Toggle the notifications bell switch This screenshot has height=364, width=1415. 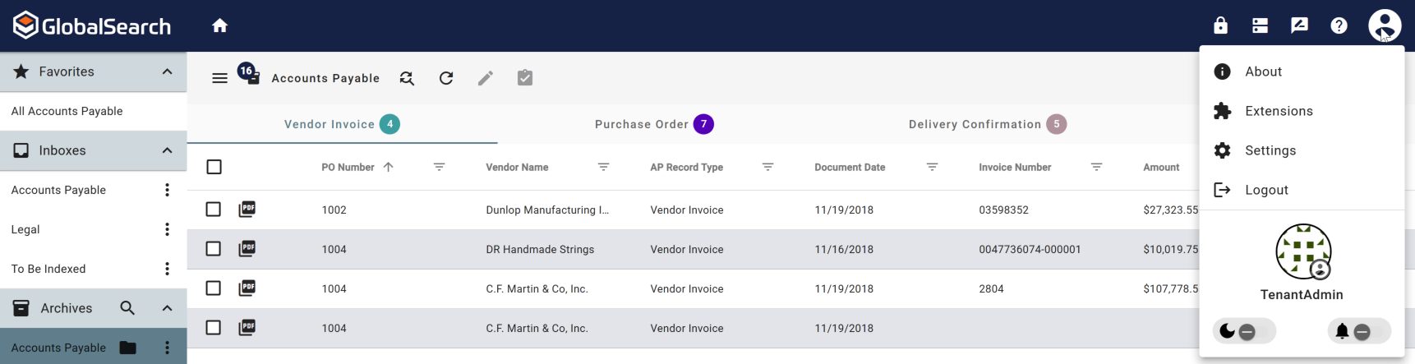1358,331
